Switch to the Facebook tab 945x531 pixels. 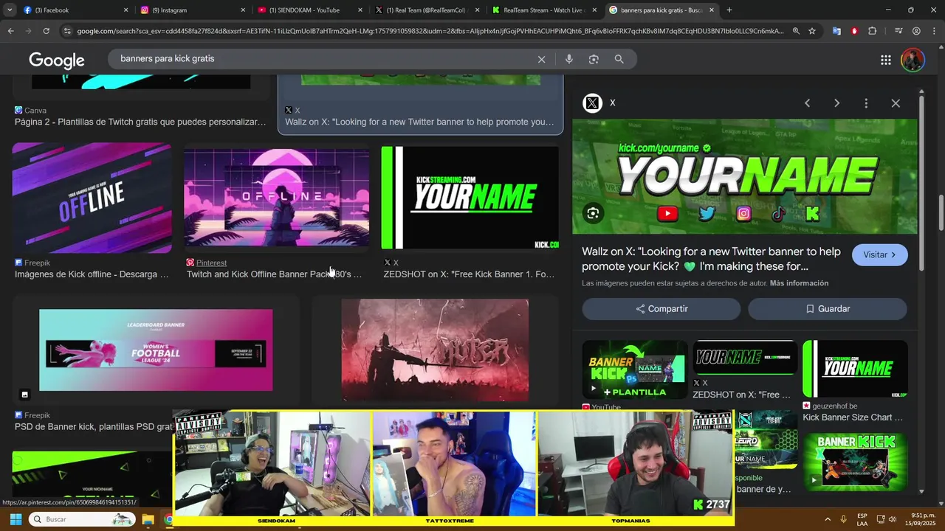pos(76,10)
